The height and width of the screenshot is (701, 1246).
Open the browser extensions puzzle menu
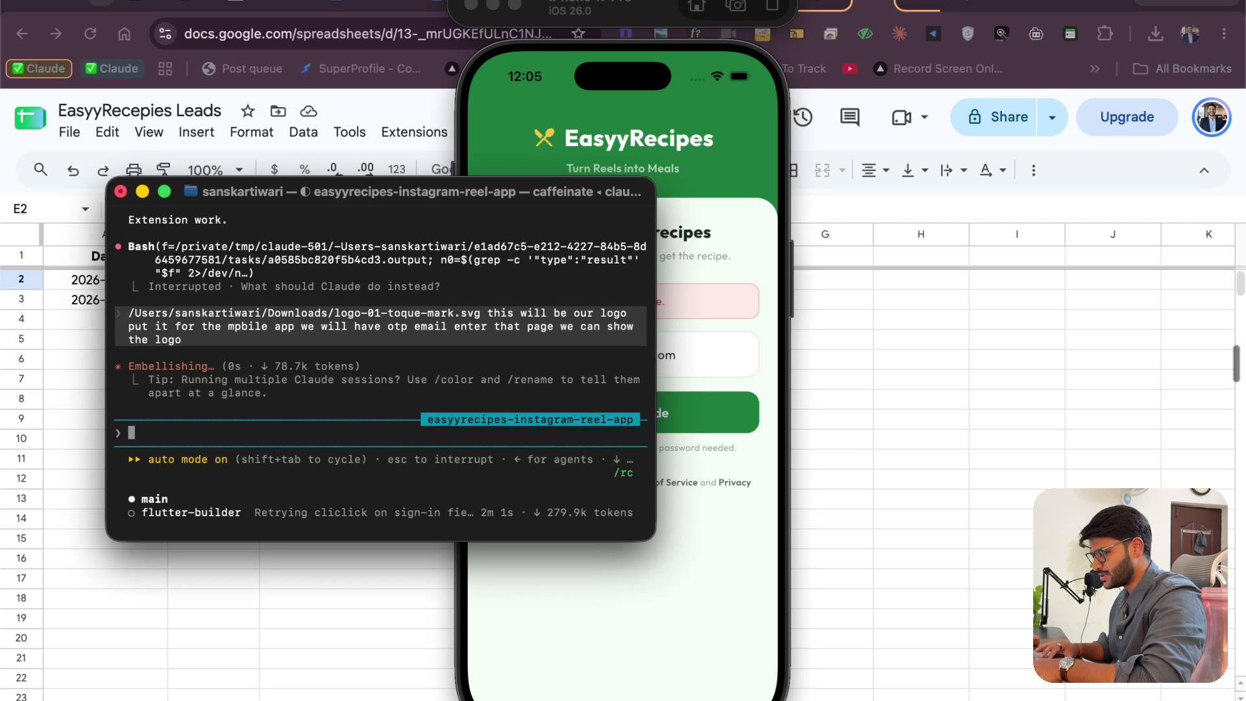coord(1105,34)
